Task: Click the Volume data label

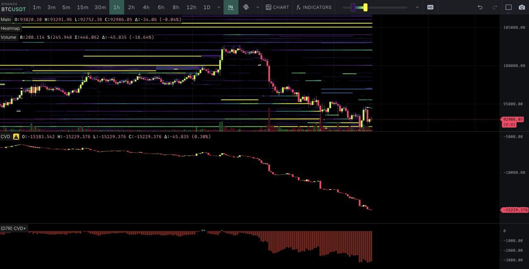Action: (x=8, y=37)
